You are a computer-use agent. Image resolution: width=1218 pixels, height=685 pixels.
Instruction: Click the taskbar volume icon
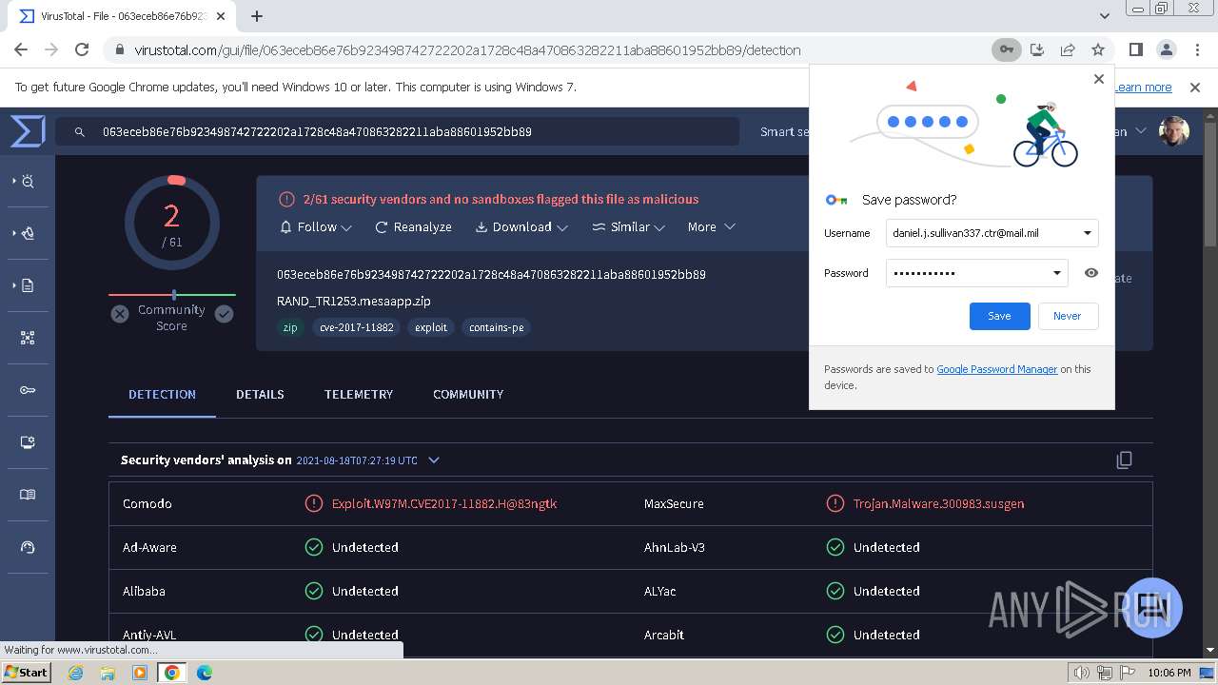1080,673
